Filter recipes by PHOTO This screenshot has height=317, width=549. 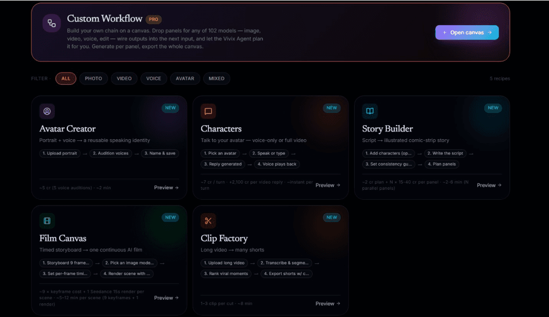tap(94, 78)
